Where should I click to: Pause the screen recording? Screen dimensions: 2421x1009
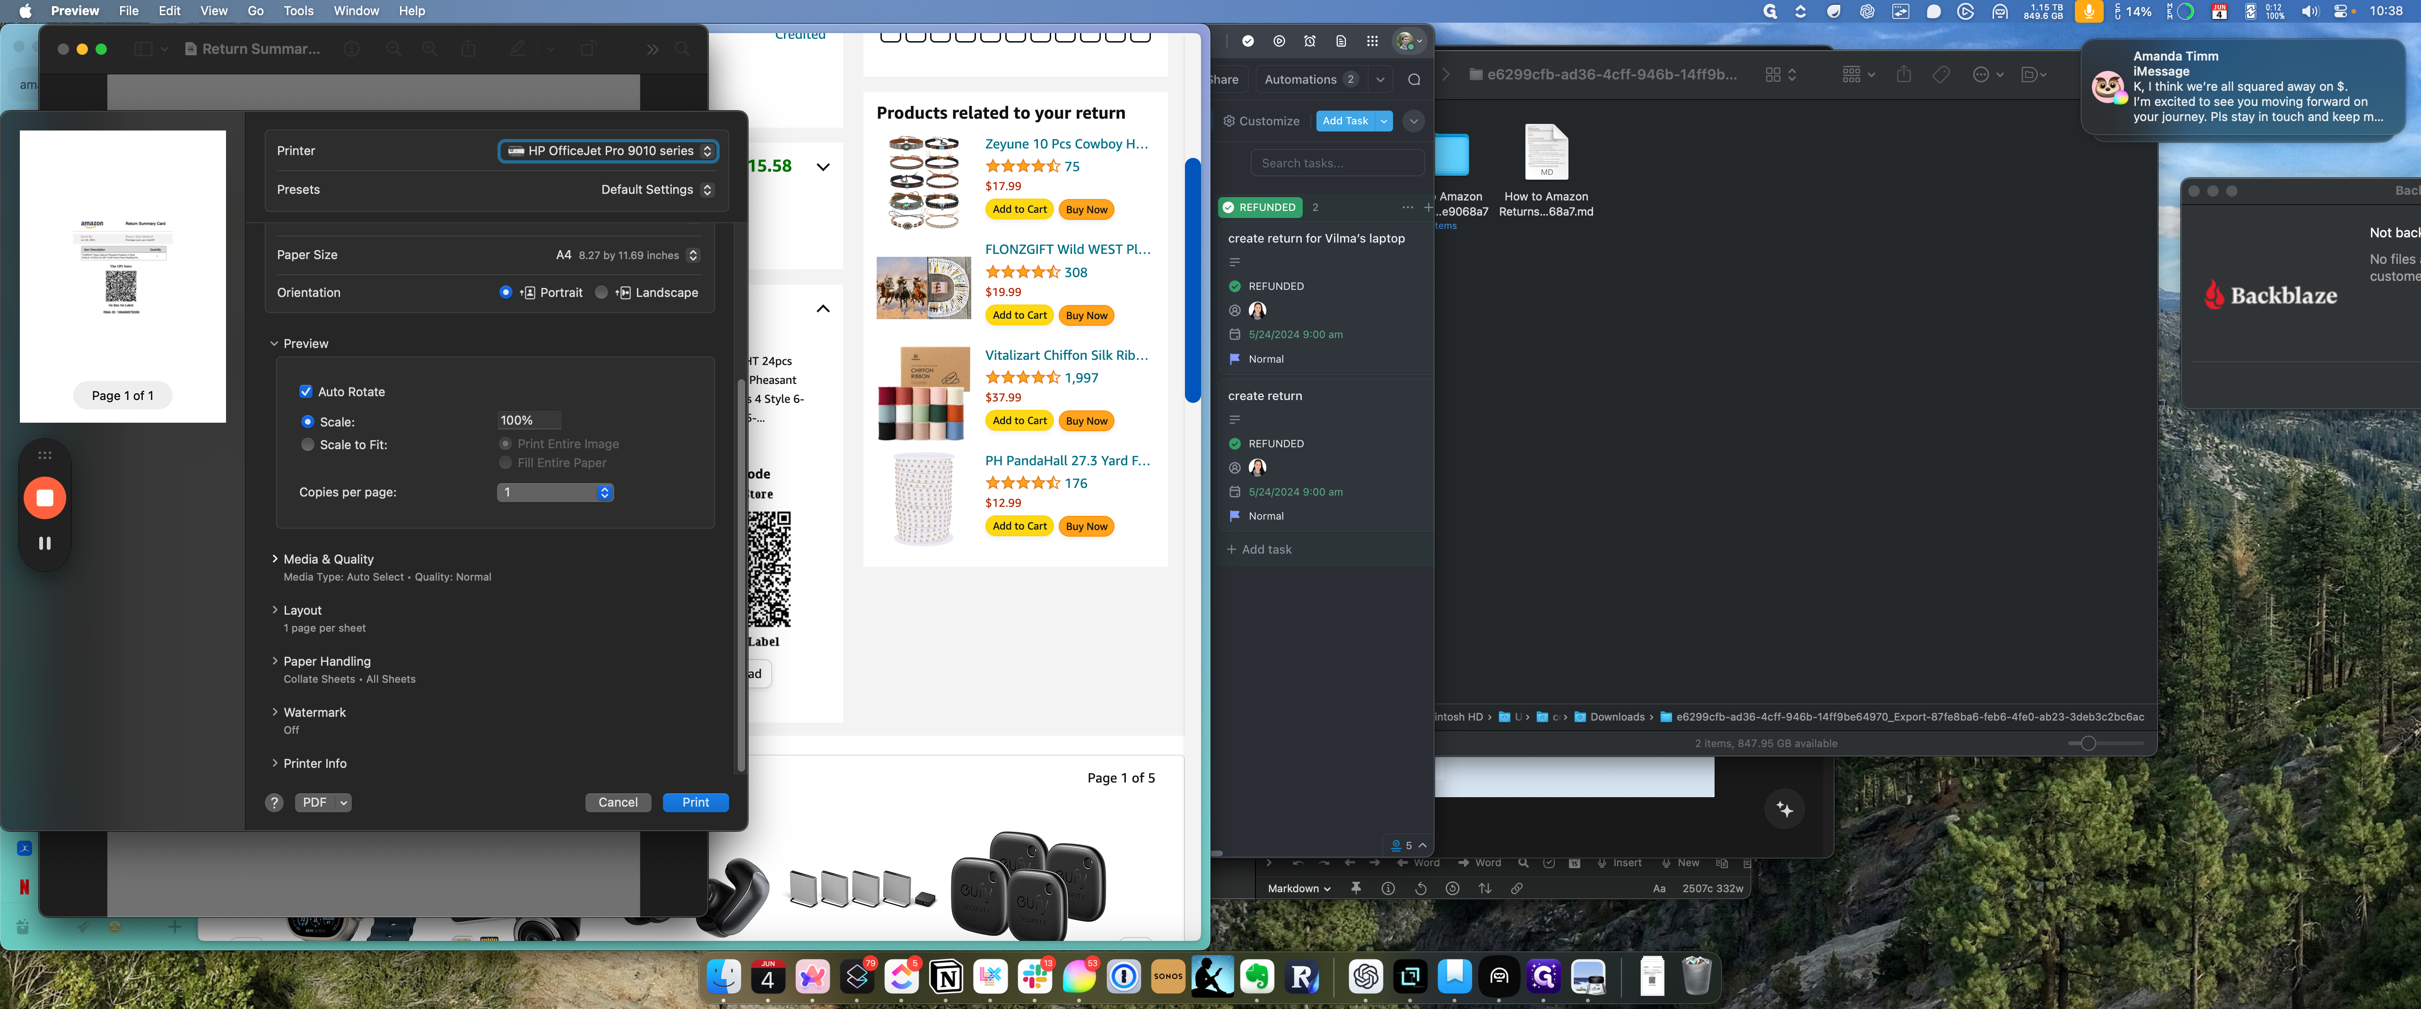[x=44, y=543]
